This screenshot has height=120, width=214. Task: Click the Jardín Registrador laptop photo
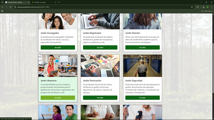(100, 21)
